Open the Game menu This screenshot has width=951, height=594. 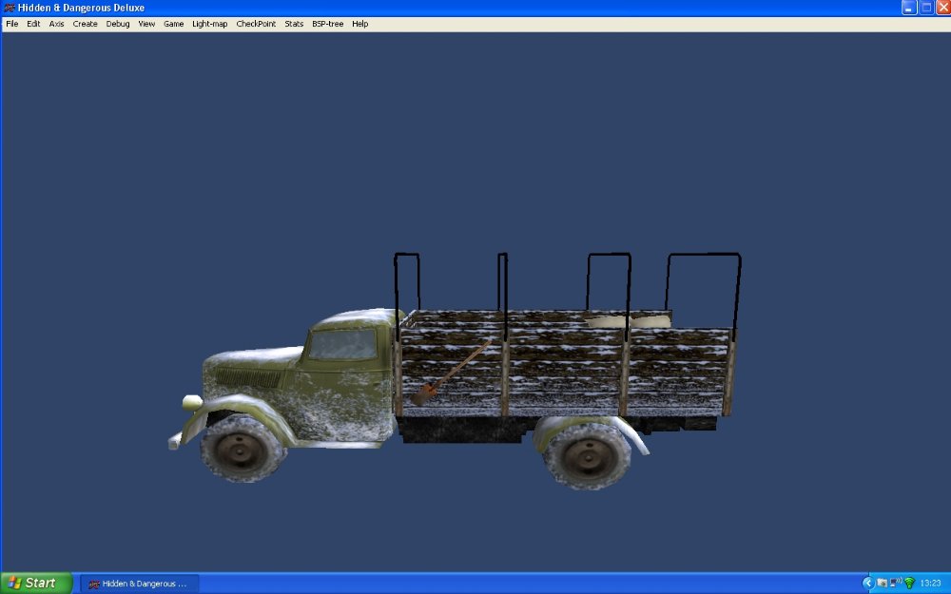[x=173, y=24]
